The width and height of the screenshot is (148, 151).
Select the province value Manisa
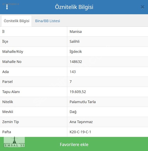coord(76,32)
